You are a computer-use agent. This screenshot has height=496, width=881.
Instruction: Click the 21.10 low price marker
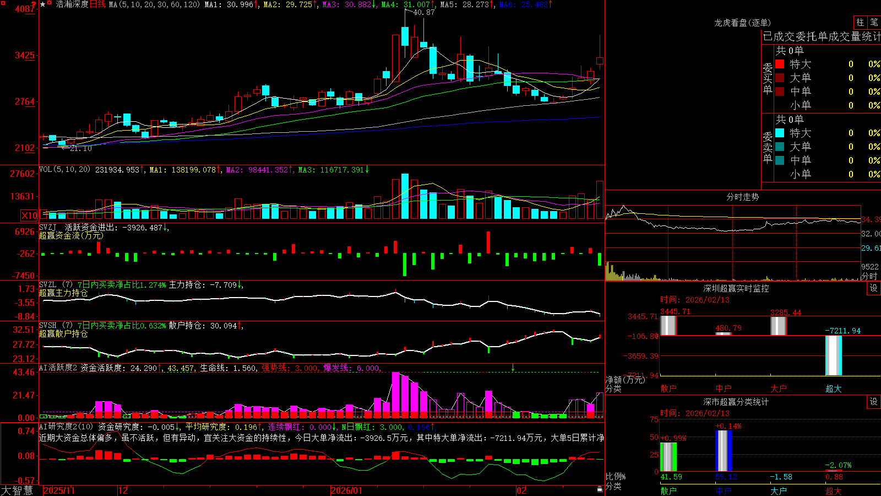[81, 148]
